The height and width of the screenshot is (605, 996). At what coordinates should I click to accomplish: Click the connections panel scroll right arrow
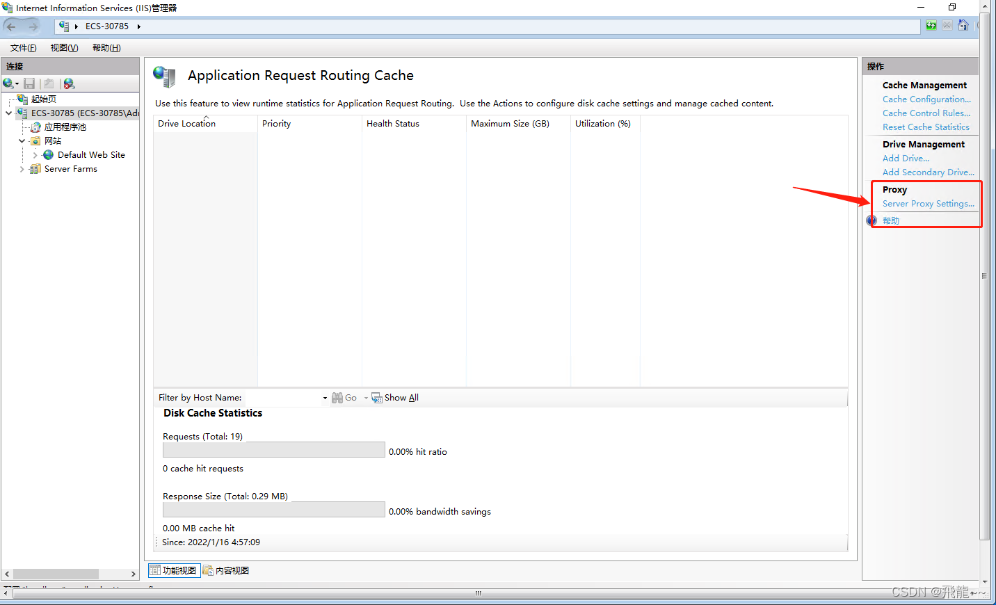click(x=134, y=574)
